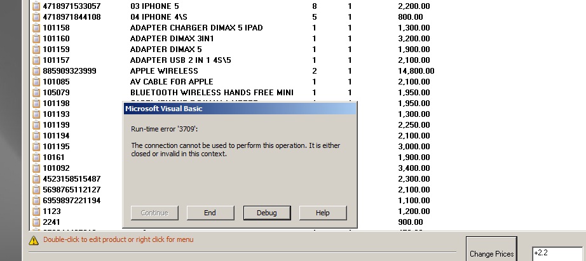Image resolution: width=586 pixels, height=261 pixels.
Task: Click the clipboard icon beside 101159
Action: coord(36,50)
